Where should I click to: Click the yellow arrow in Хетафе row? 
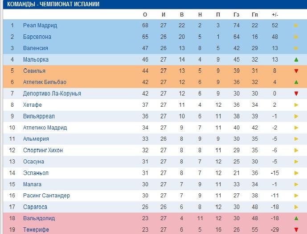click(x=296, y=105)
